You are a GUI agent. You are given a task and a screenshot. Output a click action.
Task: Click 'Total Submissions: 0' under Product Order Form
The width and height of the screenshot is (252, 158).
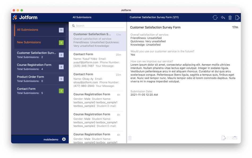(x=30, y=81)
